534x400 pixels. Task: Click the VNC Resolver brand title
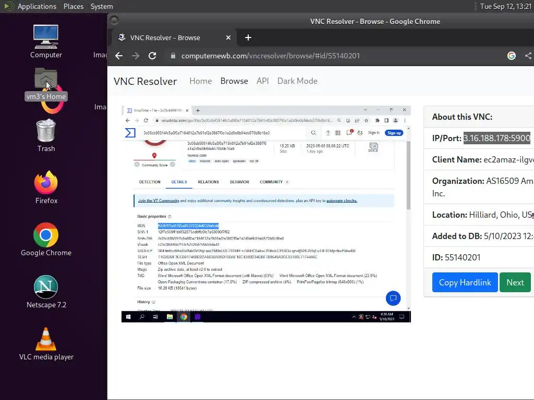[x=145, y=81]
